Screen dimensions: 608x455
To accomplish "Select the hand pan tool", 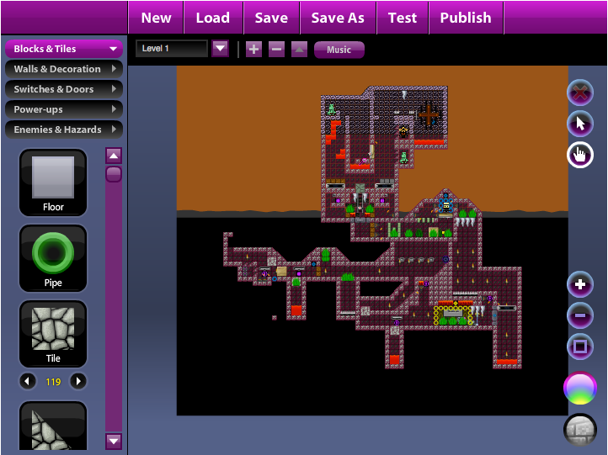I will pos(580,155).
